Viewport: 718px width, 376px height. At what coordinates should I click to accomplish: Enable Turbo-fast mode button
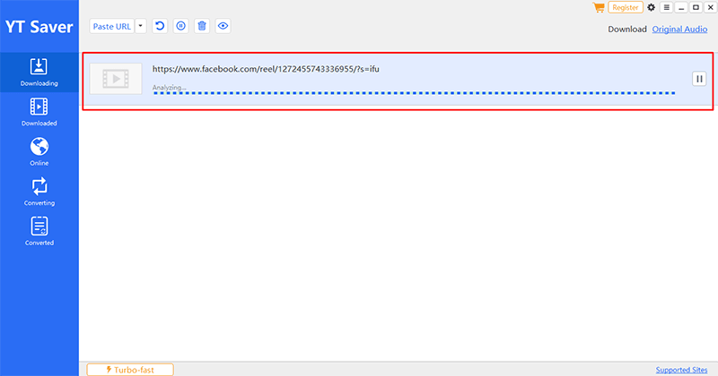130,370
